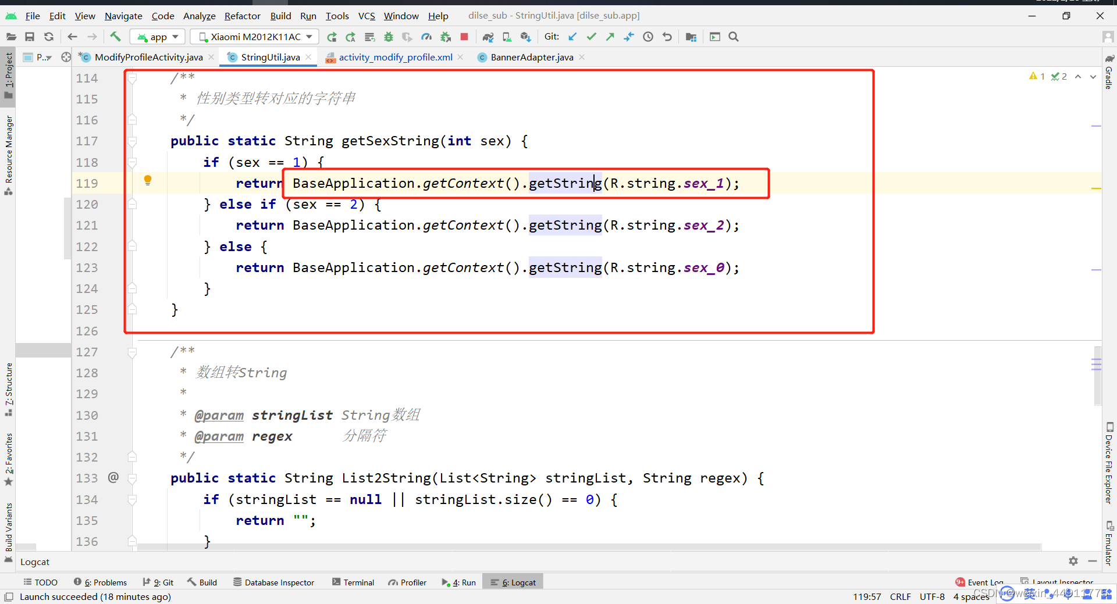
Task: Switch to BannerAdapter.java tab
Action: click(x=532, y=57)
